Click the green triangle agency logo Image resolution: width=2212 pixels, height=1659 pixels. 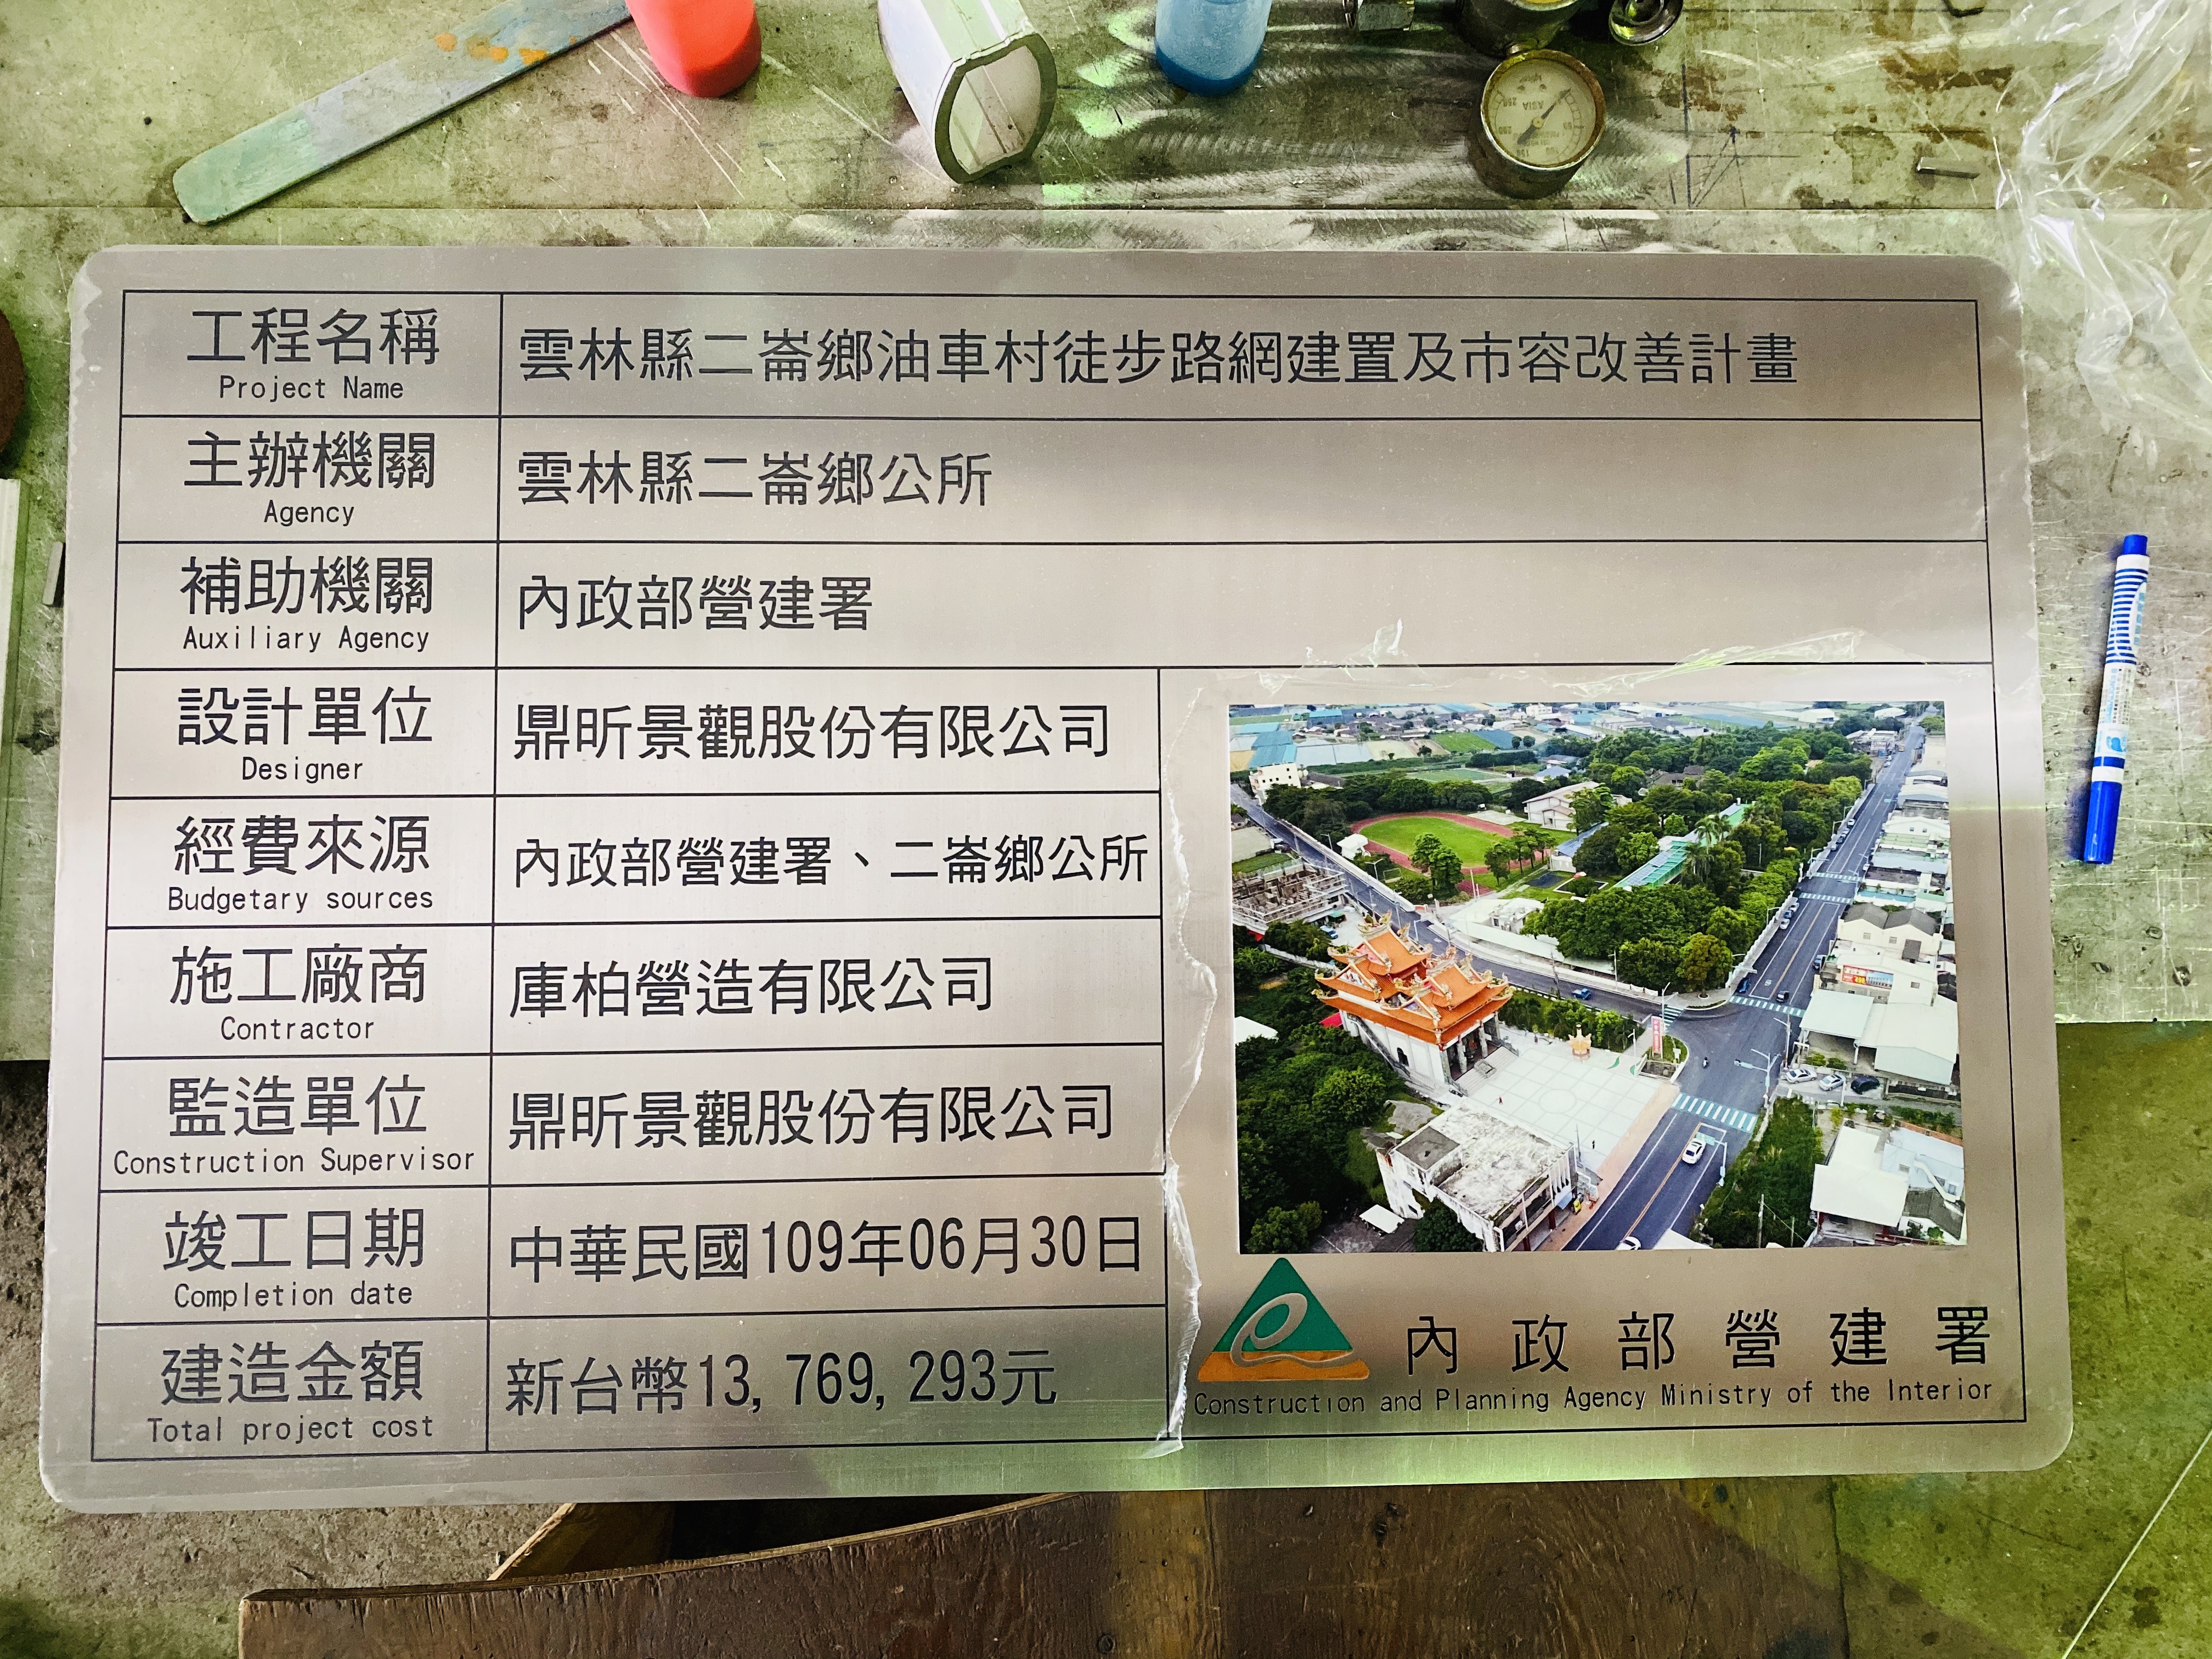pos(1282,1325)
